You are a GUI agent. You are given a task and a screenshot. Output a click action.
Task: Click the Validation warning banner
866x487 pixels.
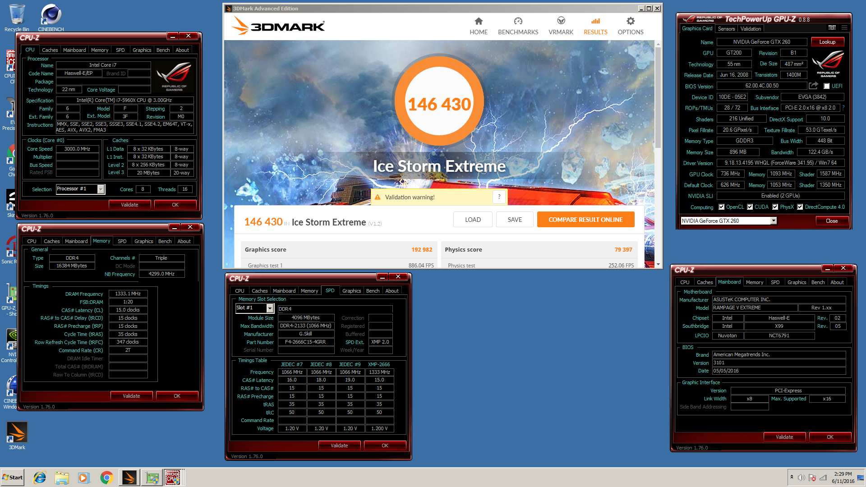(438, 197)
